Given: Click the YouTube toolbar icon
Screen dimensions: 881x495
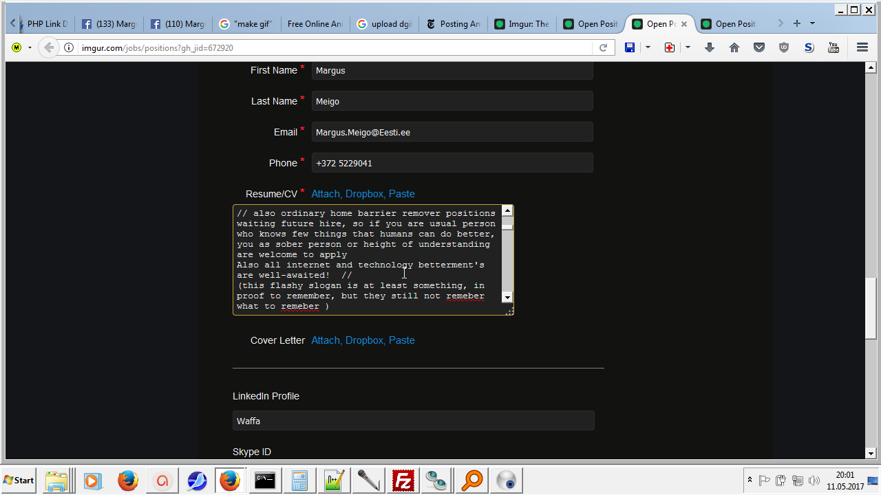Looking at the screenshot, I should 834,47.
